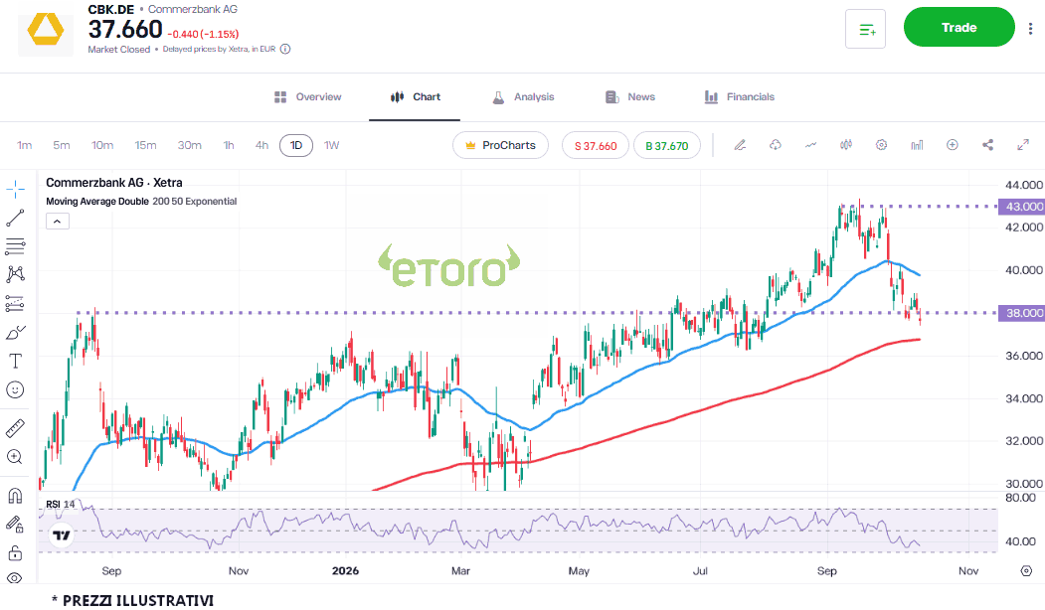Click the cloud save layout icon
The width and height of the screenshot is (1045, 610).
click(x=776, y=145)
